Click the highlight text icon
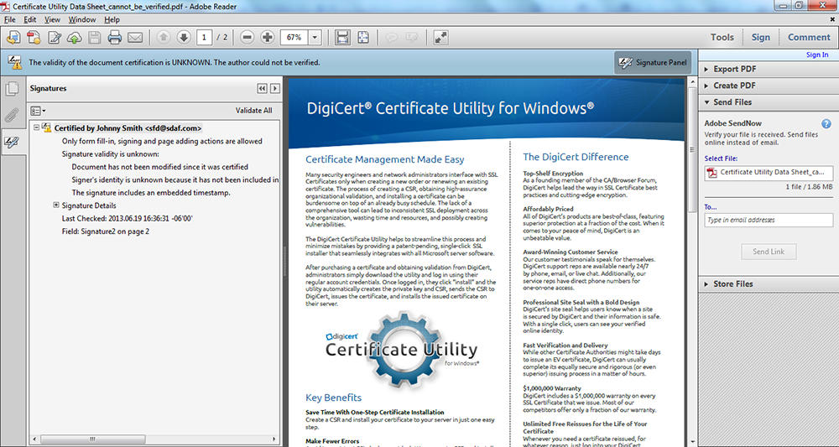Viewport: 839px width, 447px height. click(x=411, y=38)
